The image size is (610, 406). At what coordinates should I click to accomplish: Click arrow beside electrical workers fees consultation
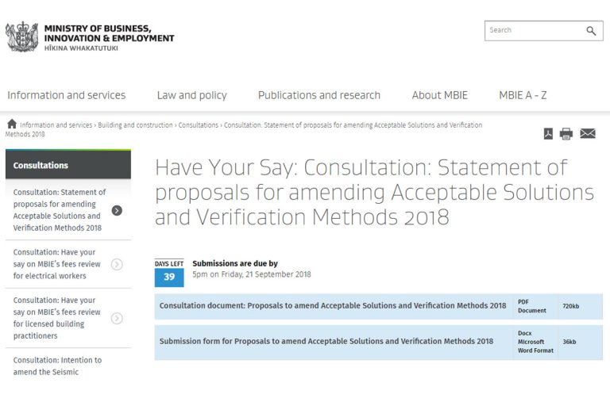pyautogui.click(x=117, y=264)
